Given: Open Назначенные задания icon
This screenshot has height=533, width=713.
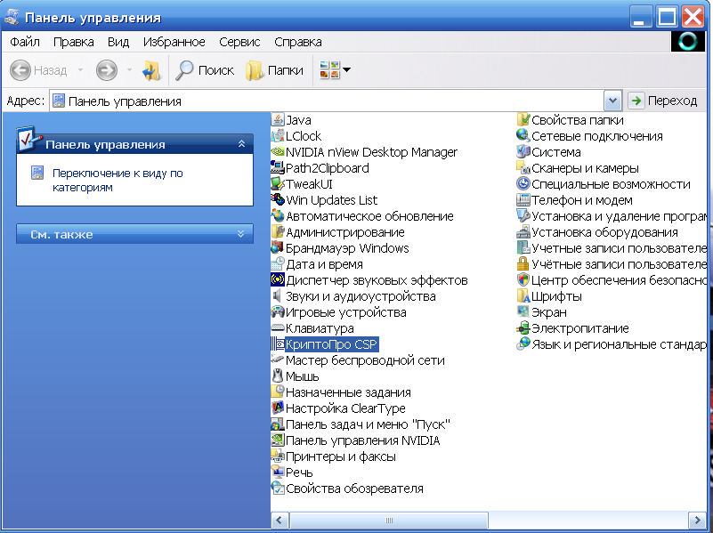Looking at the screenshot, I should (278, 392).
